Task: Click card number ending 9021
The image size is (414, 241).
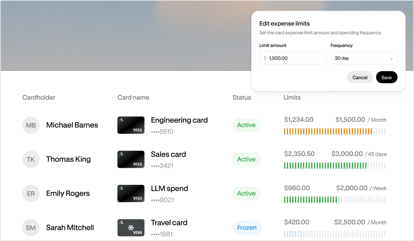Action: point(163,200)
